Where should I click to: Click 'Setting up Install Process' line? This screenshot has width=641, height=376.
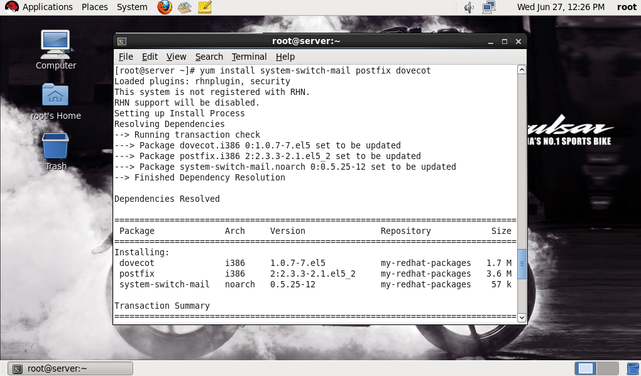pyautogui.click(x=180, y=113)
